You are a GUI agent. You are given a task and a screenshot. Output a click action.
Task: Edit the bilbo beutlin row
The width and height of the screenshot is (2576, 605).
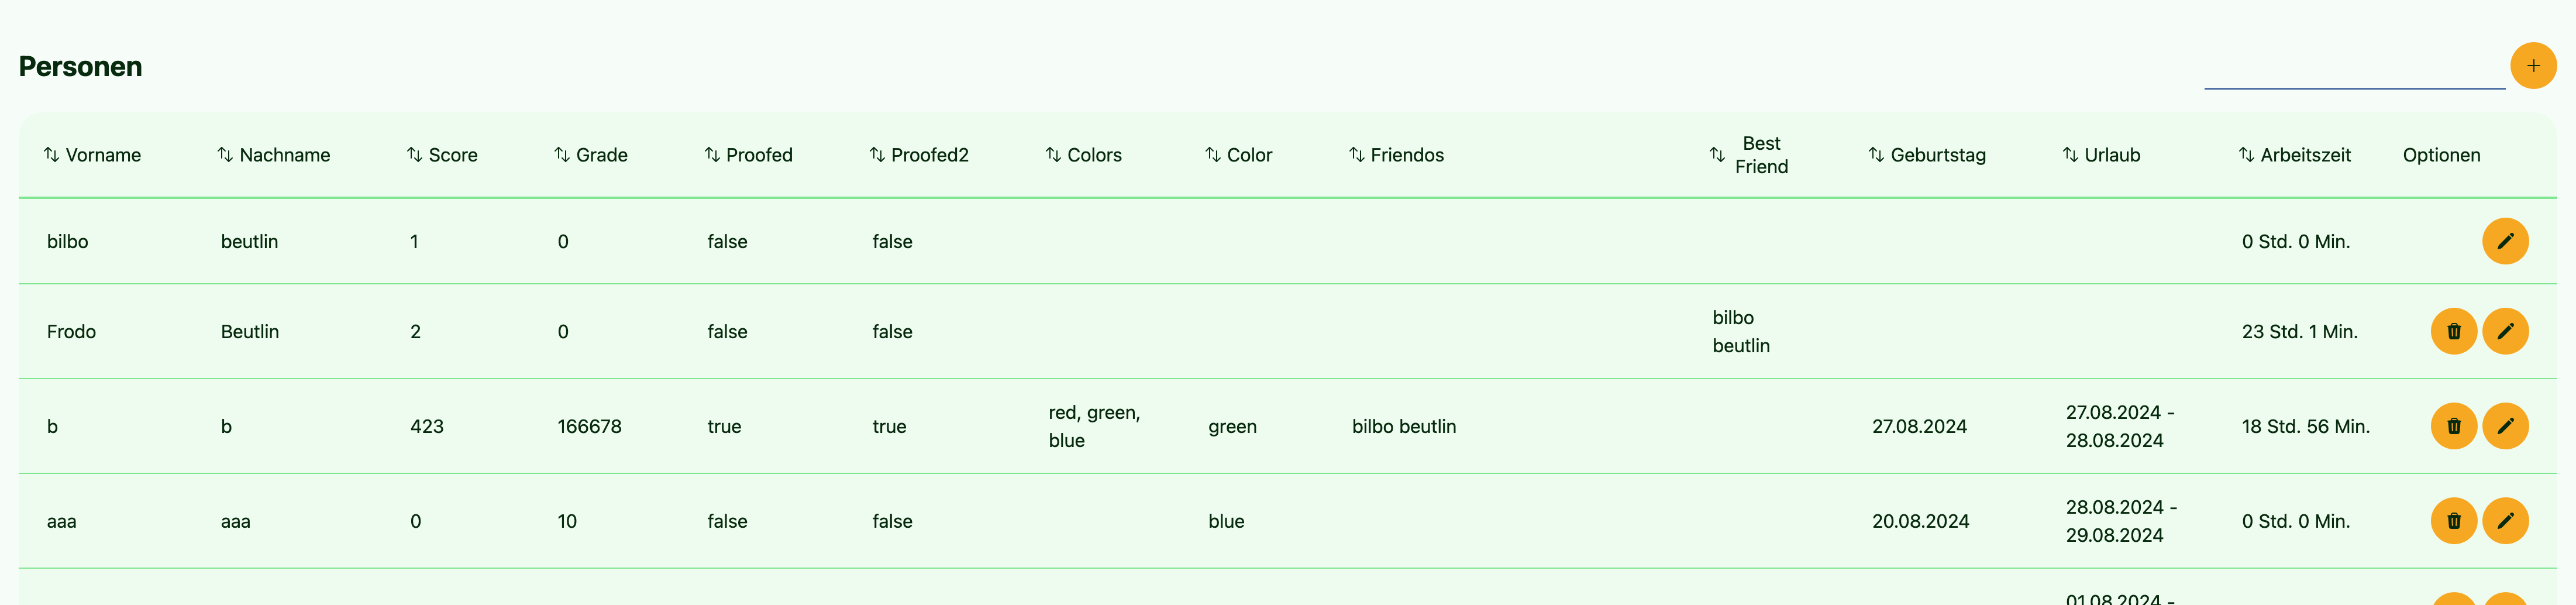coord(2504,241)
